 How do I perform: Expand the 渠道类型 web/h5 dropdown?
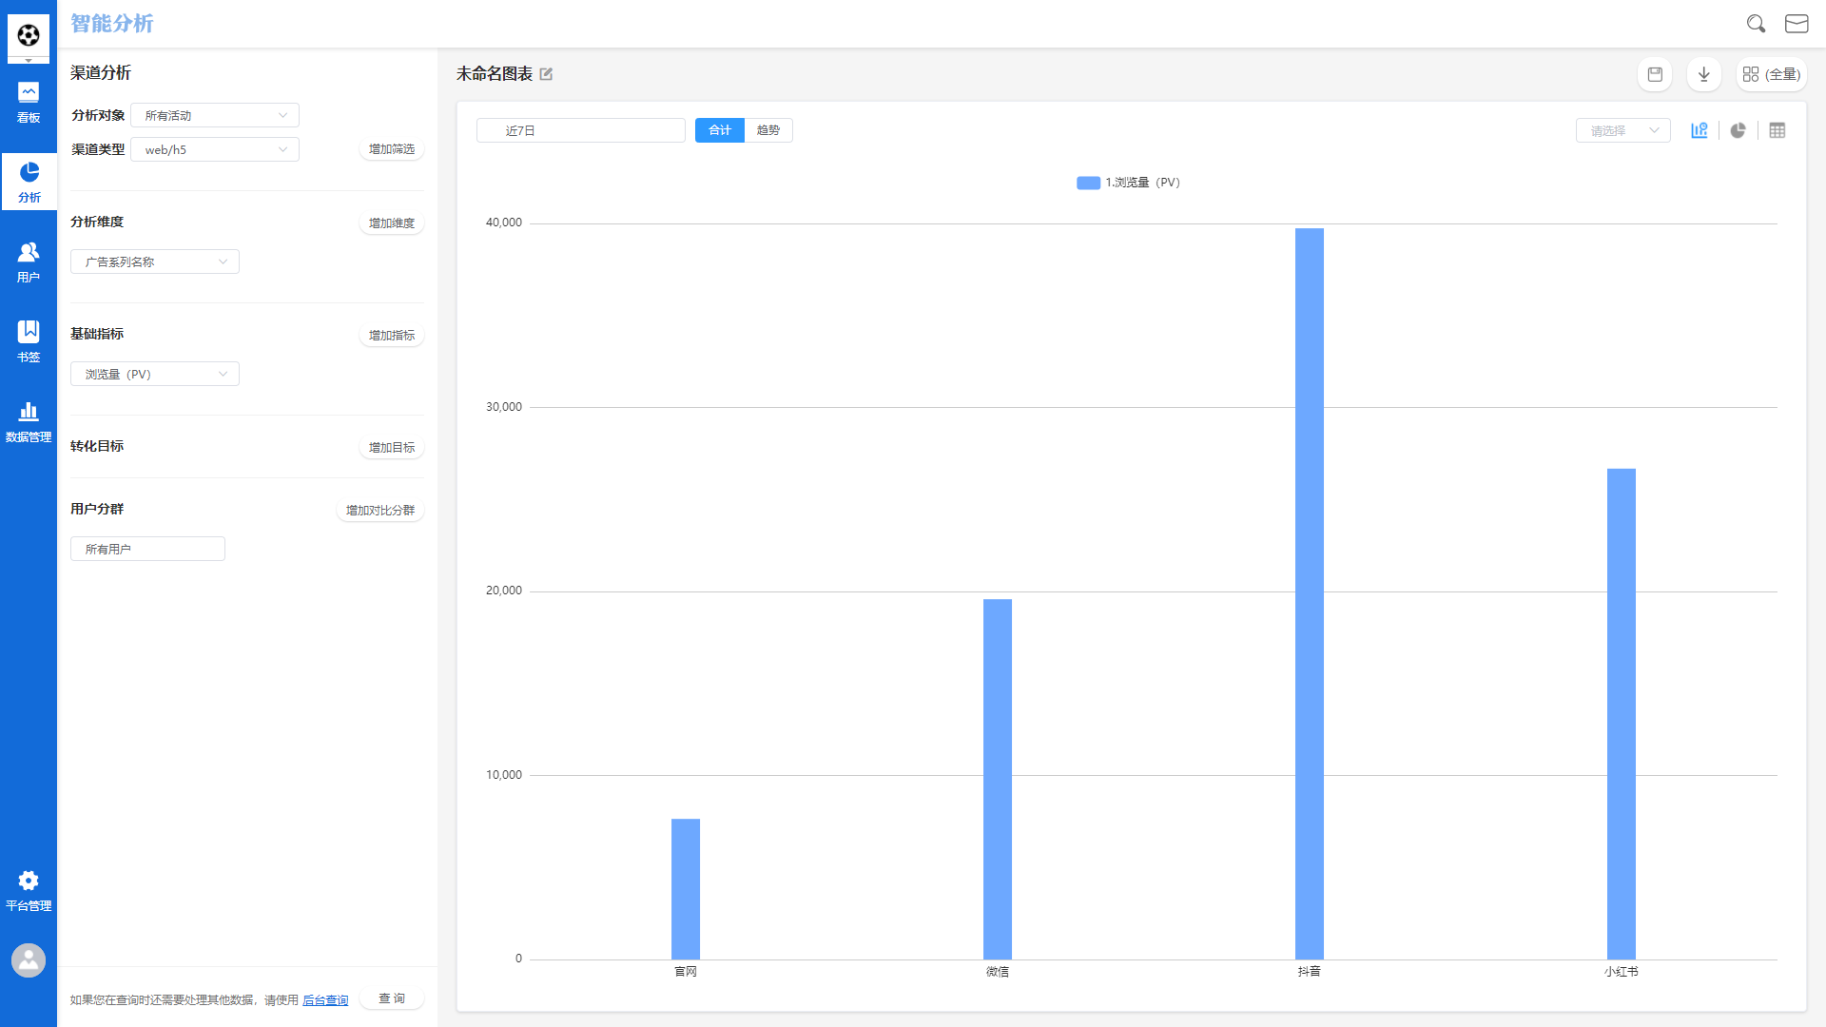click(215, 149)
